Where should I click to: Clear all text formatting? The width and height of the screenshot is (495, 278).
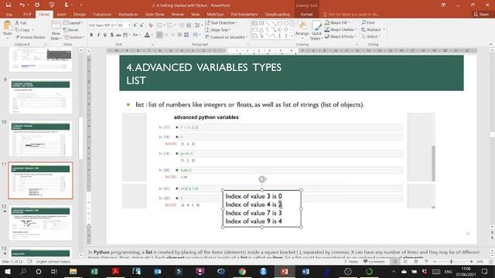coord(151,25)
